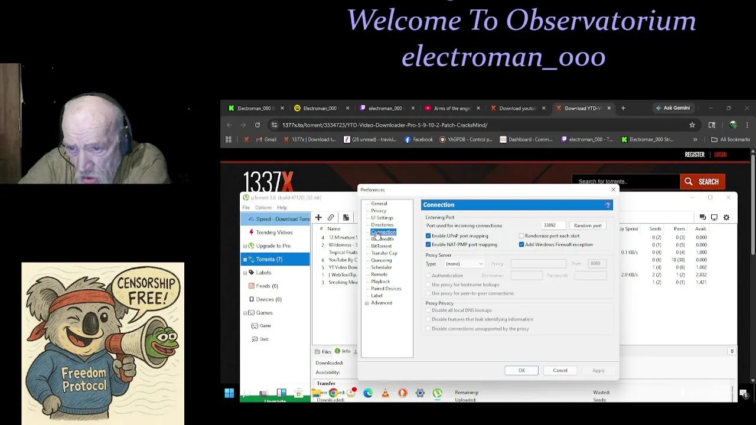This screenshot has height=425, width=756.
Task: Click the Search for torrents field
Action: click(625, 182)
